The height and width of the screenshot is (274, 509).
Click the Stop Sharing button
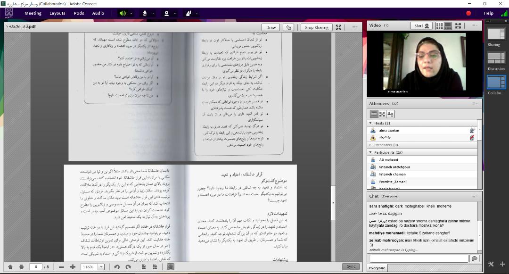coord(316,27)
